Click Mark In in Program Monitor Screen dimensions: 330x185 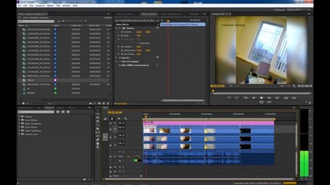click(x=229, y=98)
